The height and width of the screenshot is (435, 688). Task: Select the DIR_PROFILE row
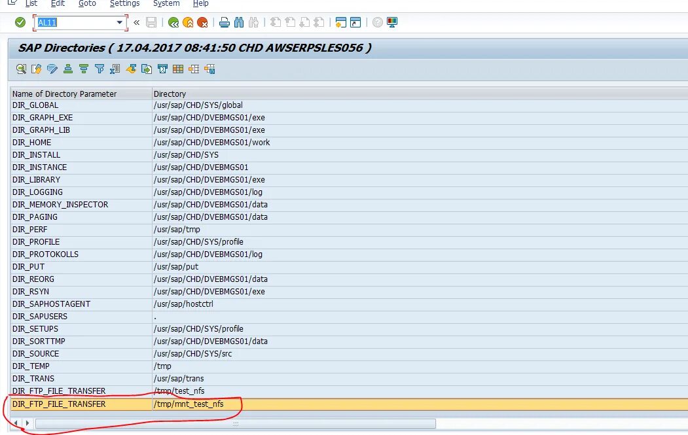coord(350,241)
